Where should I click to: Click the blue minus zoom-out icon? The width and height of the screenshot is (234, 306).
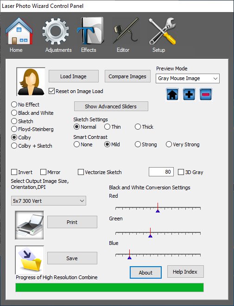pos(206,94)
